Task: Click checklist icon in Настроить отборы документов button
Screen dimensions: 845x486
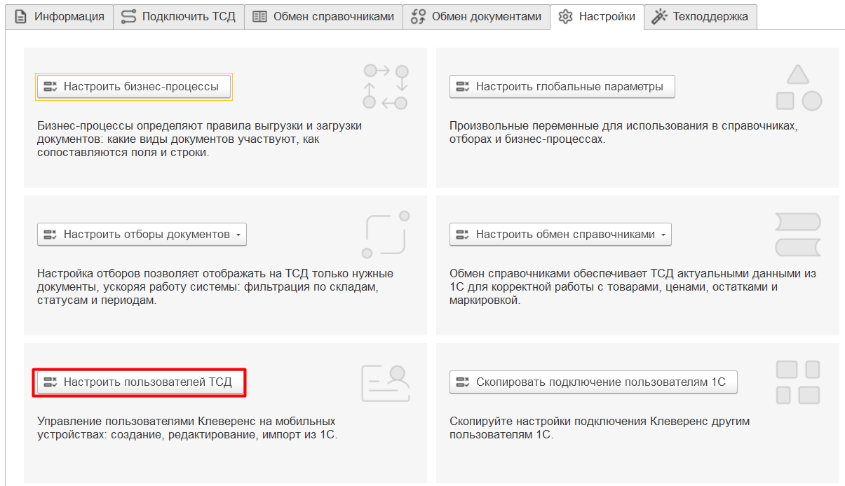Action: point(50,235)
